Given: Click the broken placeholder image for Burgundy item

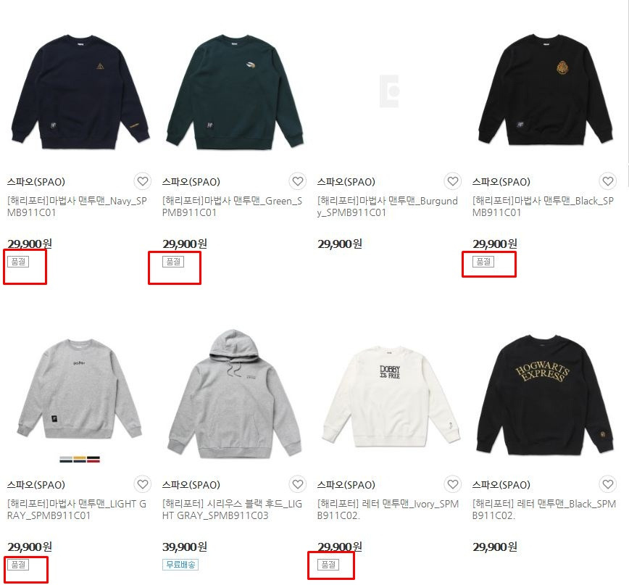Looking at the screenshot, I should click(389, 91).
